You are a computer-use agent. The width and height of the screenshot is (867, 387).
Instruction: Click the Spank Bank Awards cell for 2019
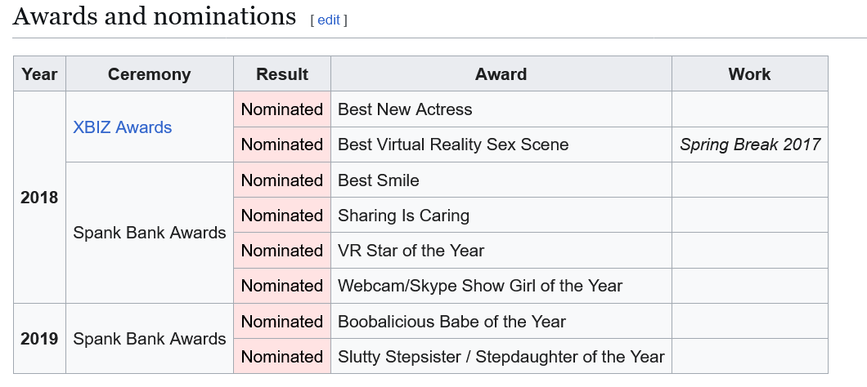pyautogui.click(x=150, y=339)
